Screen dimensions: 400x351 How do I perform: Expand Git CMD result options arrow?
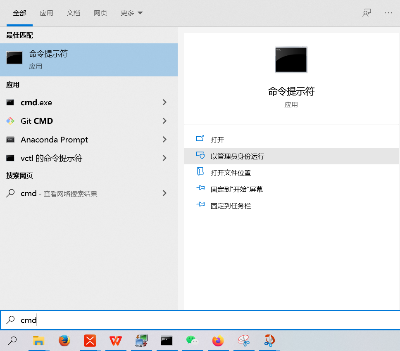[164, 121]
